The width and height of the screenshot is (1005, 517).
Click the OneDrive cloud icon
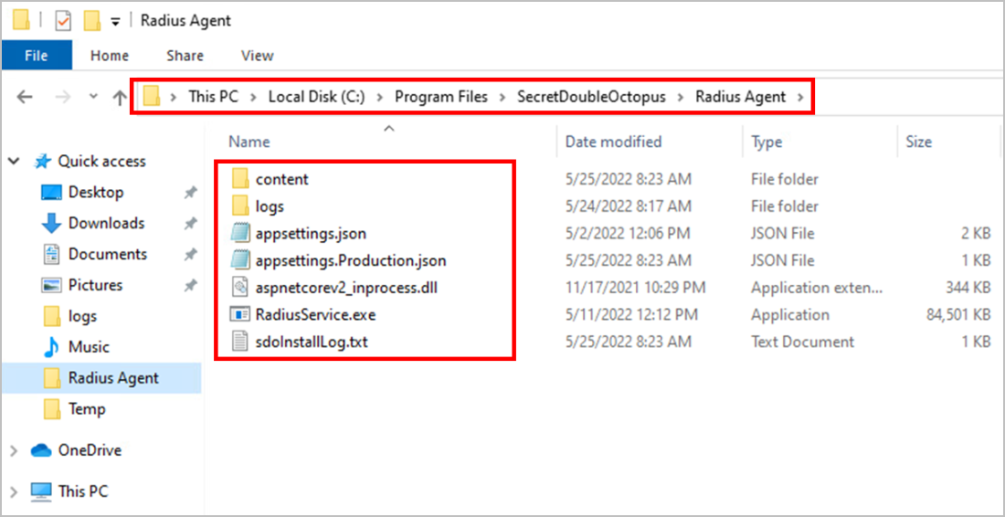point(41,450)
